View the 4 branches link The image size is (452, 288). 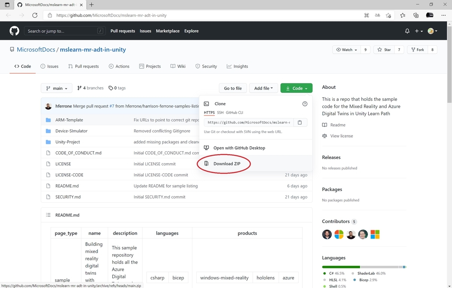tap(90, 88)
